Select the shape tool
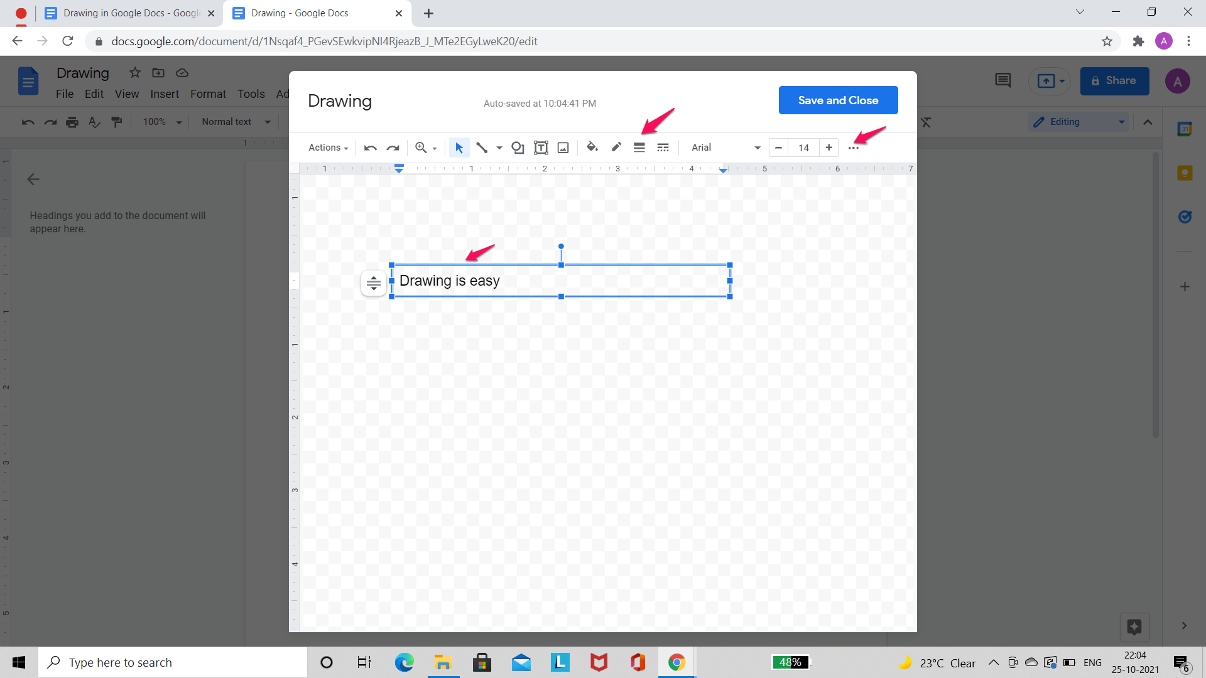Screen dimensions: 1206x678 (517, 148)
